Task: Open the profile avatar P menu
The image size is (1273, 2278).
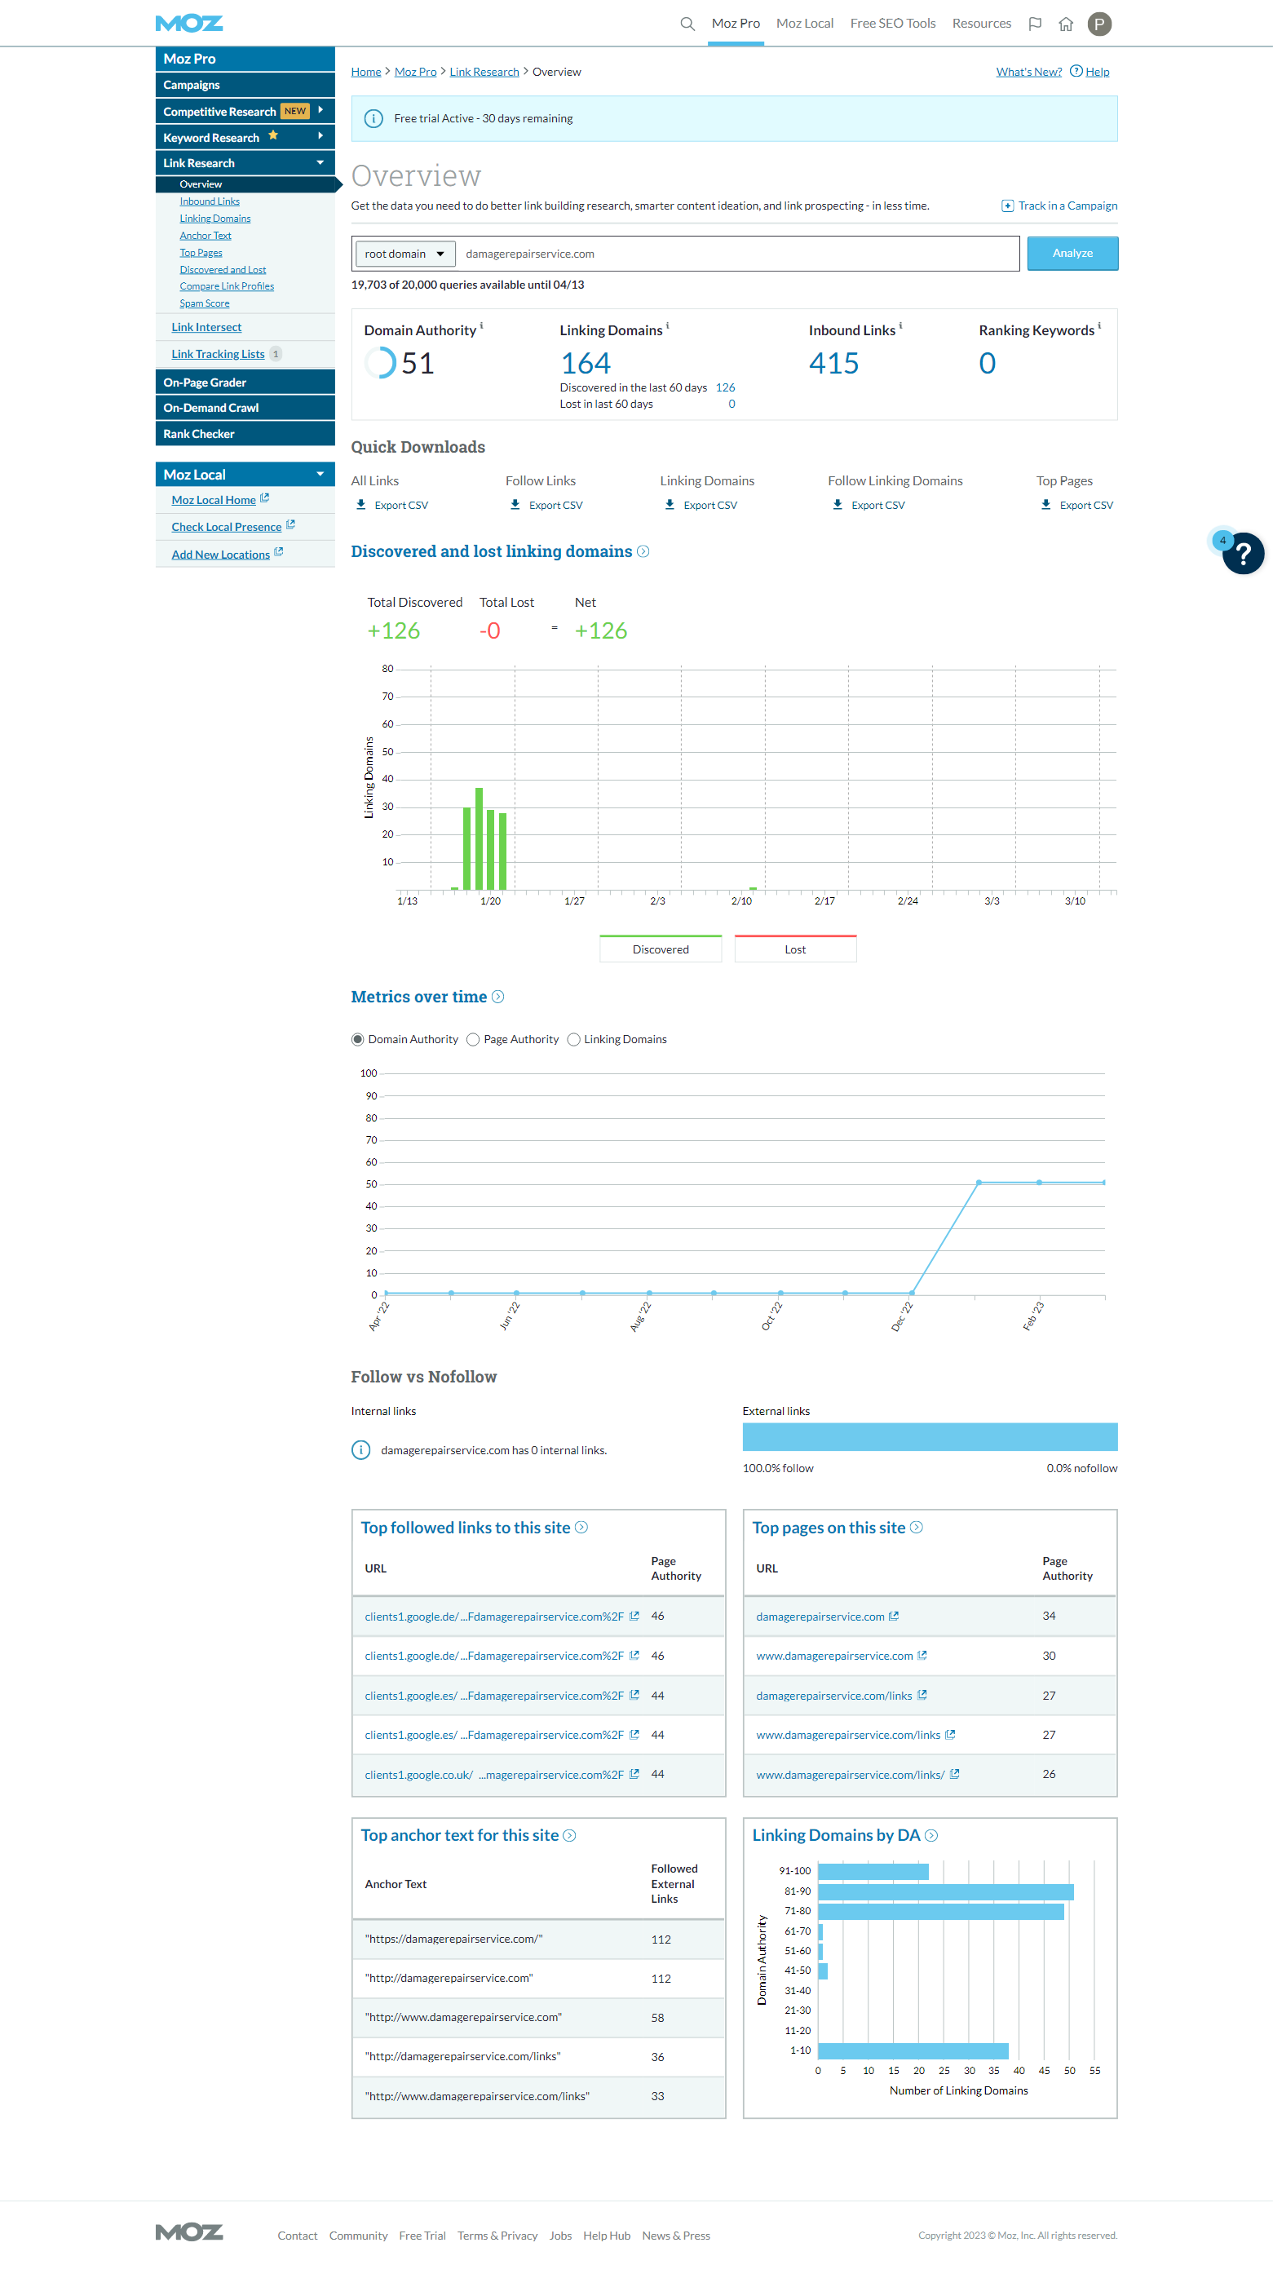Action: click(1098, 24)
